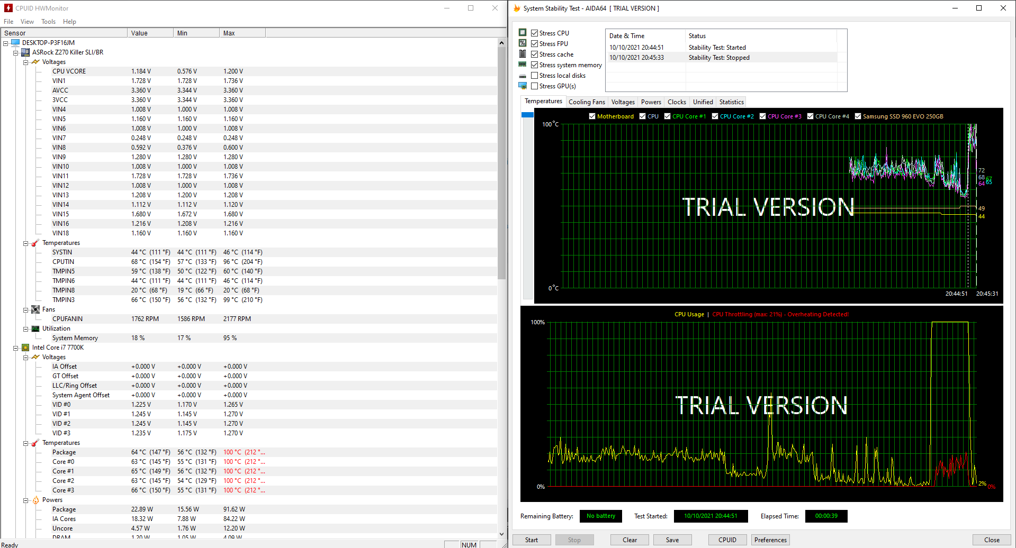This screenshot has height=548, width=1016.
Task: Click the Utilization section icon
Action: 35,328
